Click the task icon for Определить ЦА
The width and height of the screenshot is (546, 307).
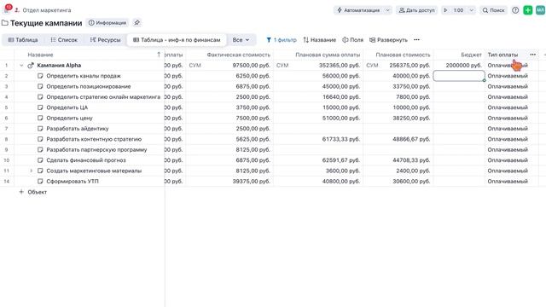(x=40, y=107)
